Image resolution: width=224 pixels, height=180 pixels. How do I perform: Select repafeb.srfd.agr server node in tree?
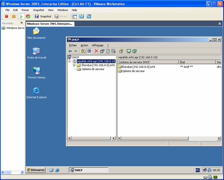(x=96, y=61)
